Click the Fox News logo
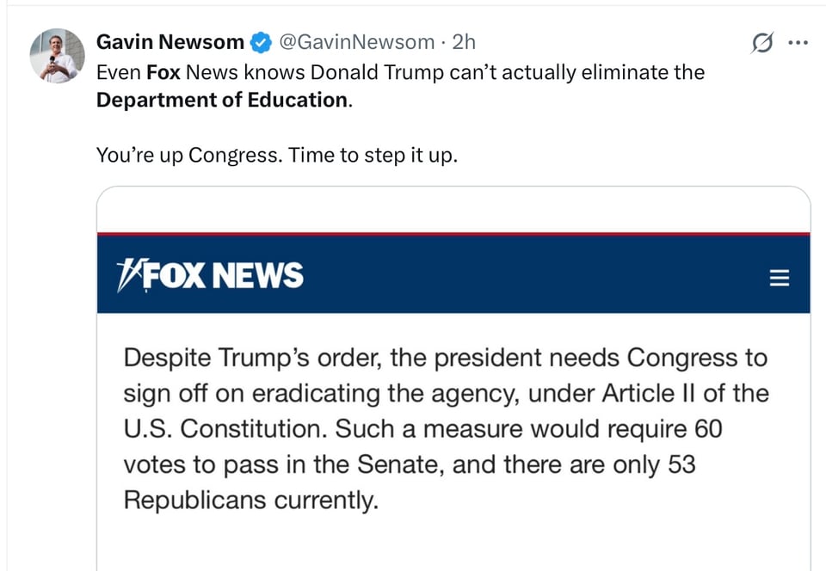This screenshot has height=571, width=826. click(209, 275)
